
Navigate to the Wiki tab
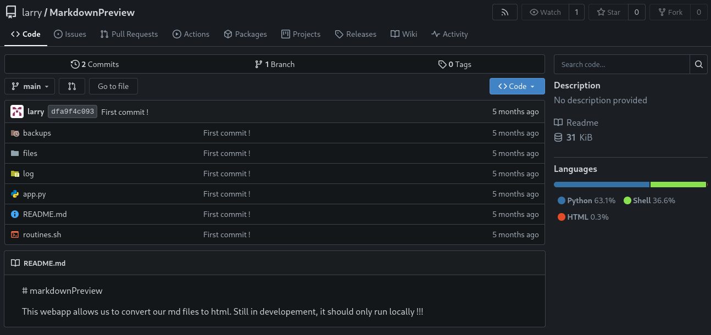click(x=404, y=34)
